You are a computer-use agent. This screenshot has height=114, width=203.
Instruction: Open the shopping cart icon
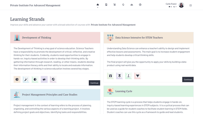pos(115,5)
